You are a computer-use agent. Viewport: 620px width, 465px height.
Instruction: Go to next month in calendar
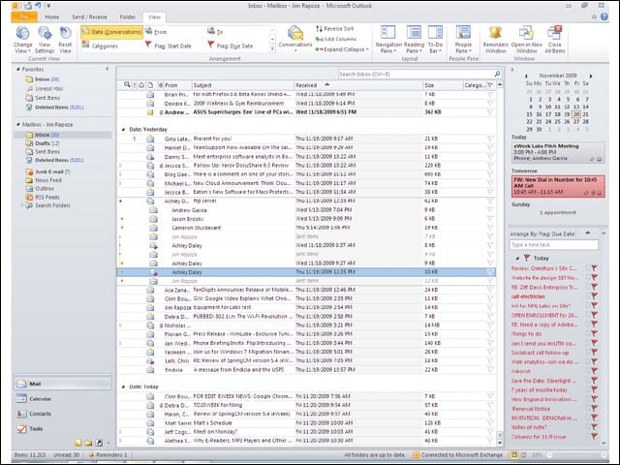pos(591,76)
